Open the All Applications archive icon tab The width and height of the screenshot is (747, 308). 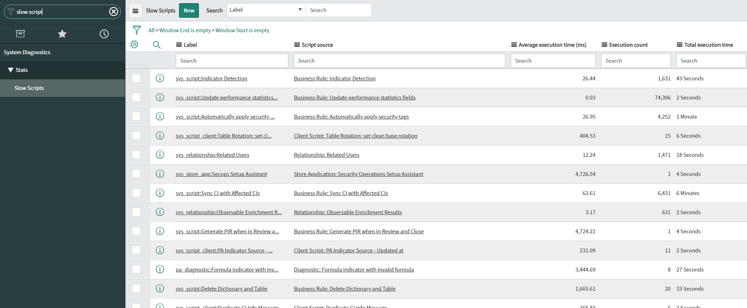[20, 34]
